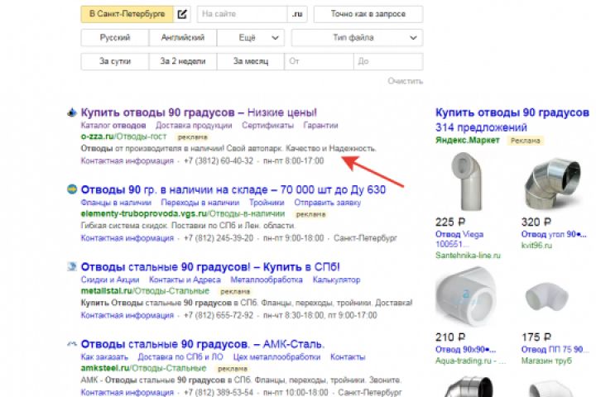Open Скидки и Акции sitelink
596x397 pixels.
[110, 280]
